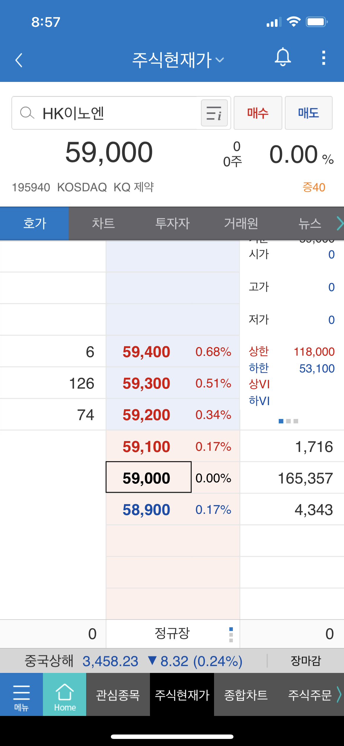The height and width of the screenshot is (746, 344).
Task: Tap the blue 매도 sell button
Action: point(308,113)
